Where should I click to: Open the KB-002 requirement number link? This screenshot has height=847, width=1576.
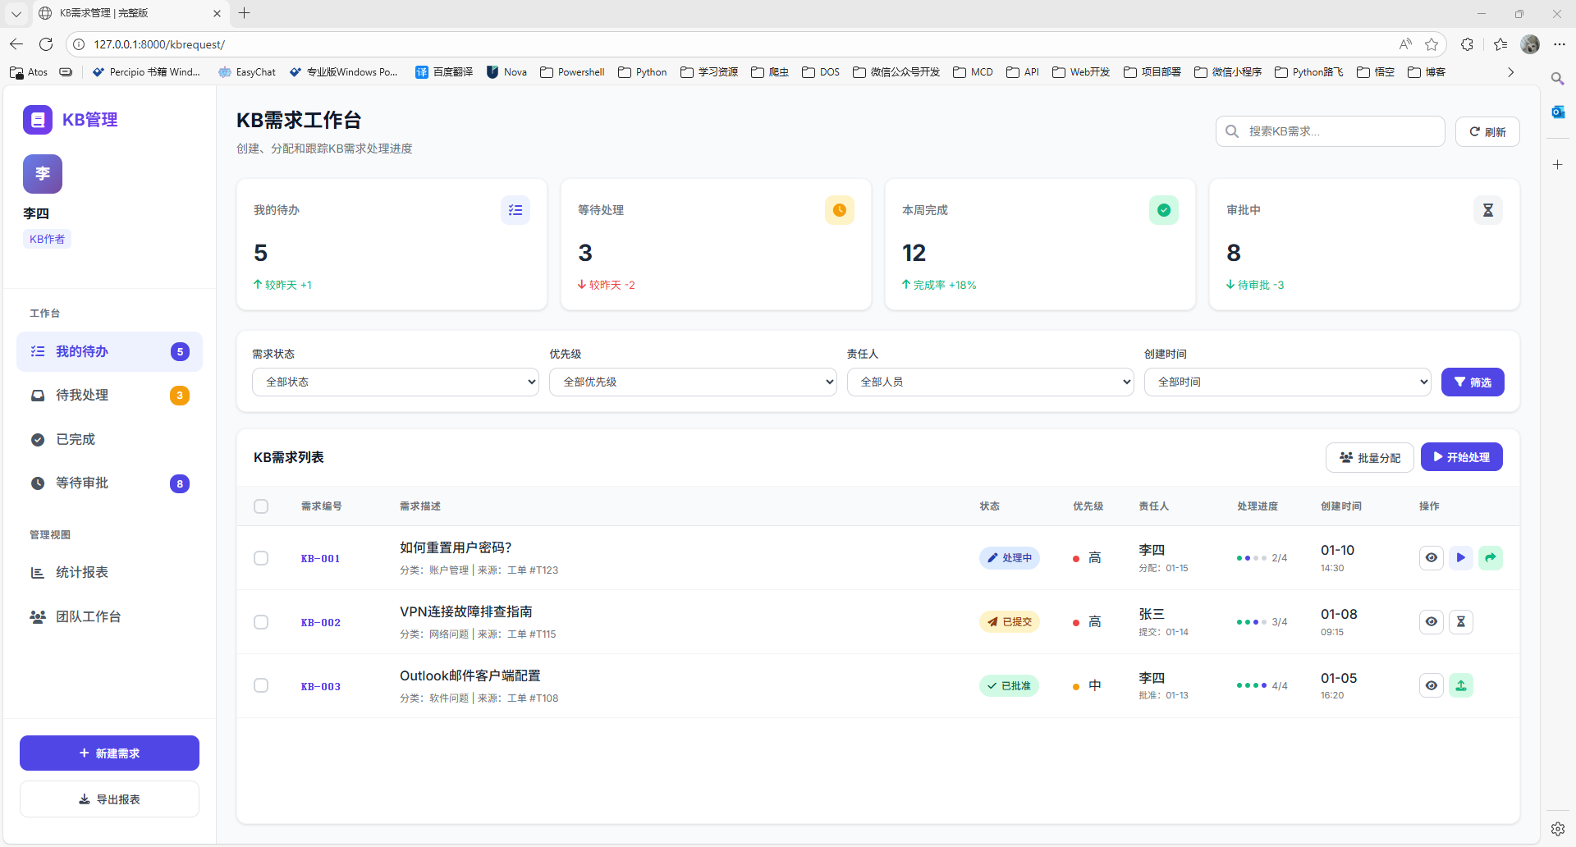coord(320,623)
